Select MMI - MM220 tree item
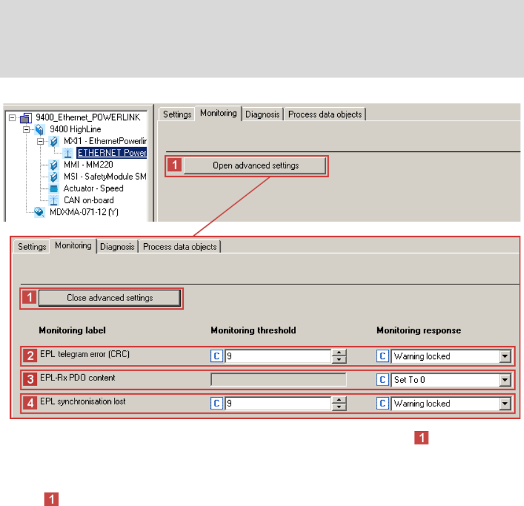This screenshot has width=524, height=506. pyautogui.click(x=88, y=164)
